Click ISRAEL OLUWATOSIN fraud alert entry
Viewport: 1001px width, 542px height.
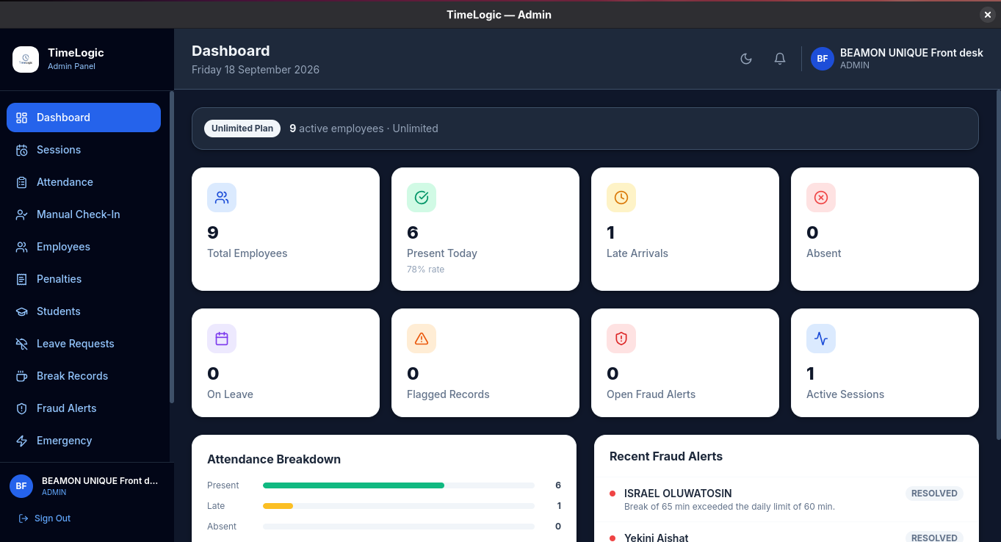coord(787,499)
